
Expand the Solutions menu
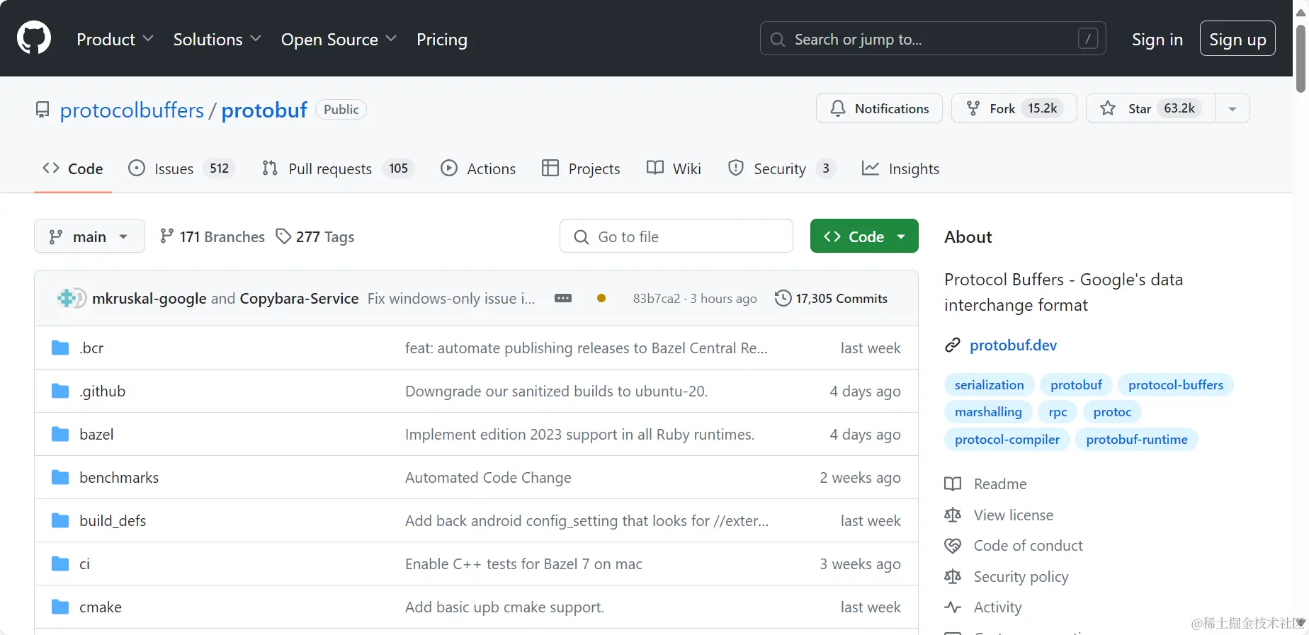217,39
